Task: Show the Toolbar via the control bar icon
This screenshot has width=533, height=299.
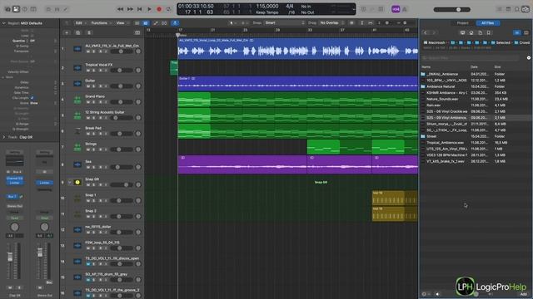Action: coord(33,9)
